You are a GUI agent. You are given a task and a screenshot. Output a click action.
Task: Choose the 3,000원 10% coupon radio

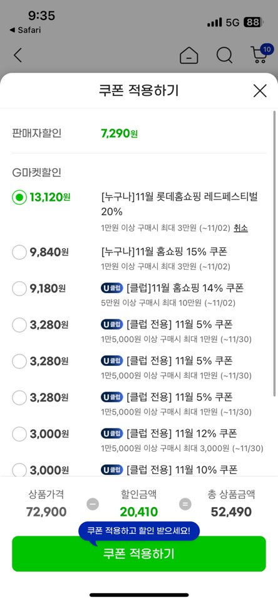19,470
